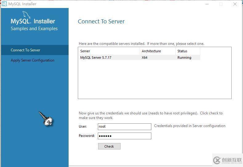Click the Running status cell
The width and height of the screenshot is (243, 167).
click(x=184, y=58)
